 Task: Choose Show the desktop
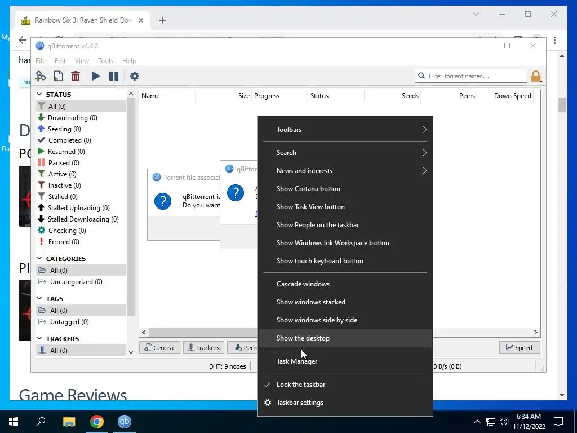(345, 338)
